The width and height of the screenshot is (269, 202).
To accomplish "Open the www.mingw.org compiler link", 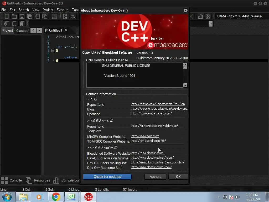I will point(145,136).
